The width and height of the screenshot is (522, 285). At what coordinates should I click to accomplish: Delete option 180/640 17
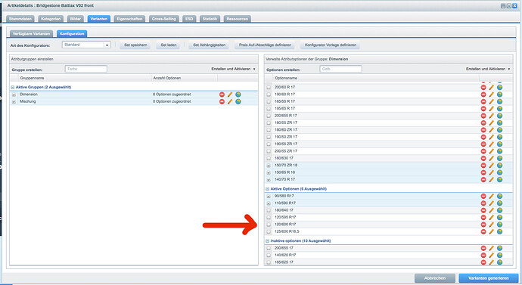coord(483,210)
